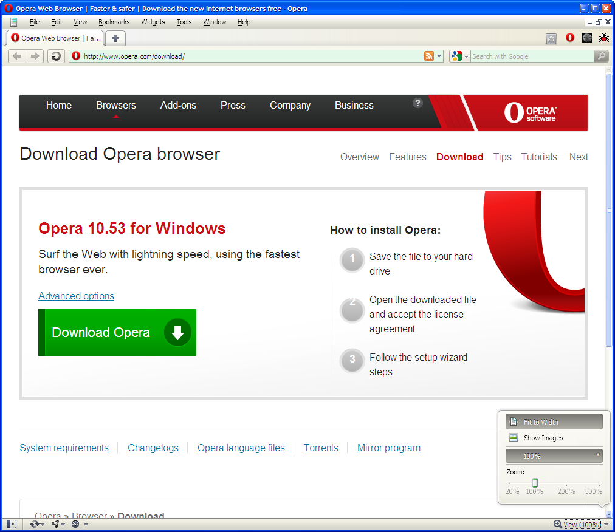The image size is (615, 532).
Task: Open the File menu
Action: pos(35,22)
